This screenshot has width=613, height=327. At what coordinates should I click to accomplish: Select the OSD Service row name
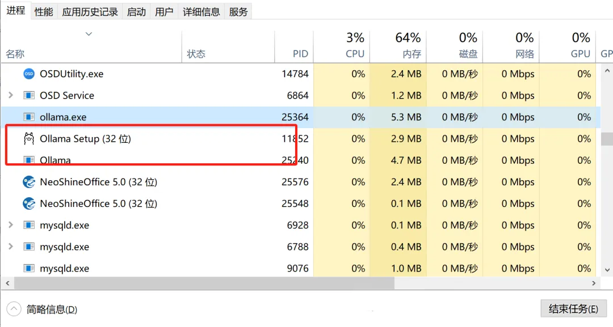(67, 95)
